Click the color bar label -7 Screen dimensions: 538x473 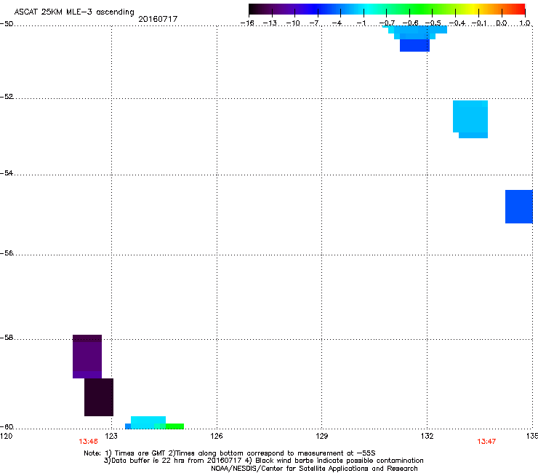pos(314,23)
